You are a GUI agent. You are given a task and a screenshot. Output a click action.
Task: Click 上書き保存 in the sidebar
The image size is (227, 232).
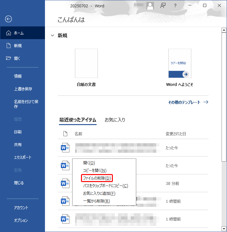pos(23,89)
